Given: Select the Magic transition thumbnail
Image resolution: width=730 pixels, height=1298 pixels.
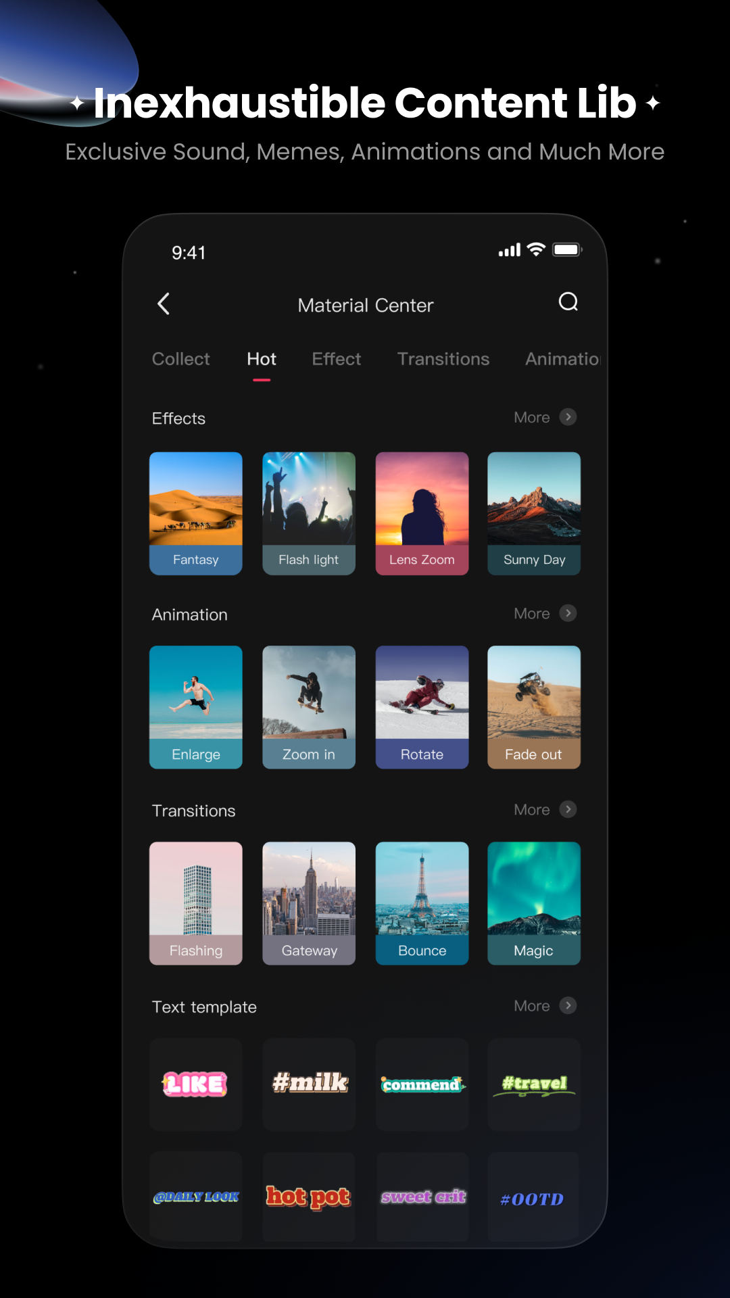Looking at the screenshot, I should pyautogui.click(x=534, y=903).
